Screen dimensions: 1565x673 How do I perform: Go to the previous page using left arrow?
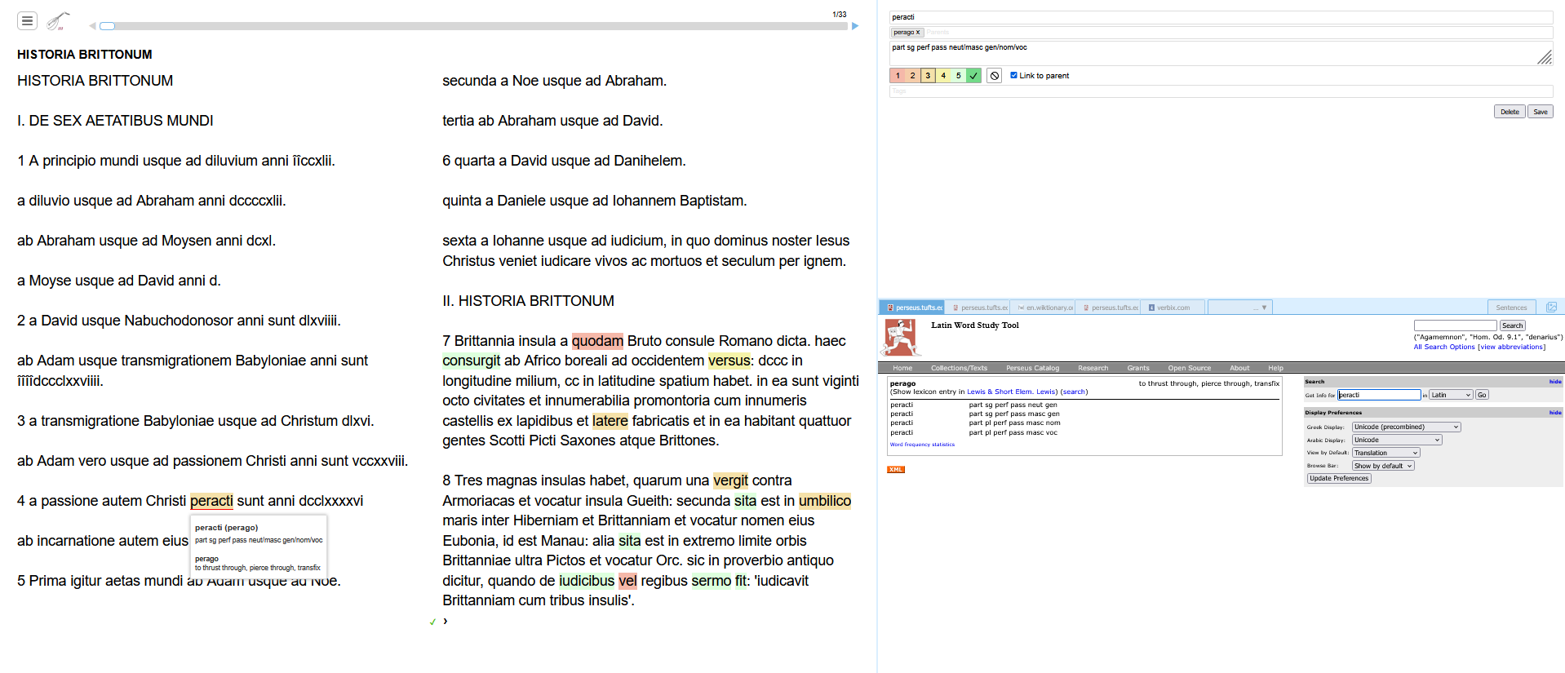[x=92, y=26]
